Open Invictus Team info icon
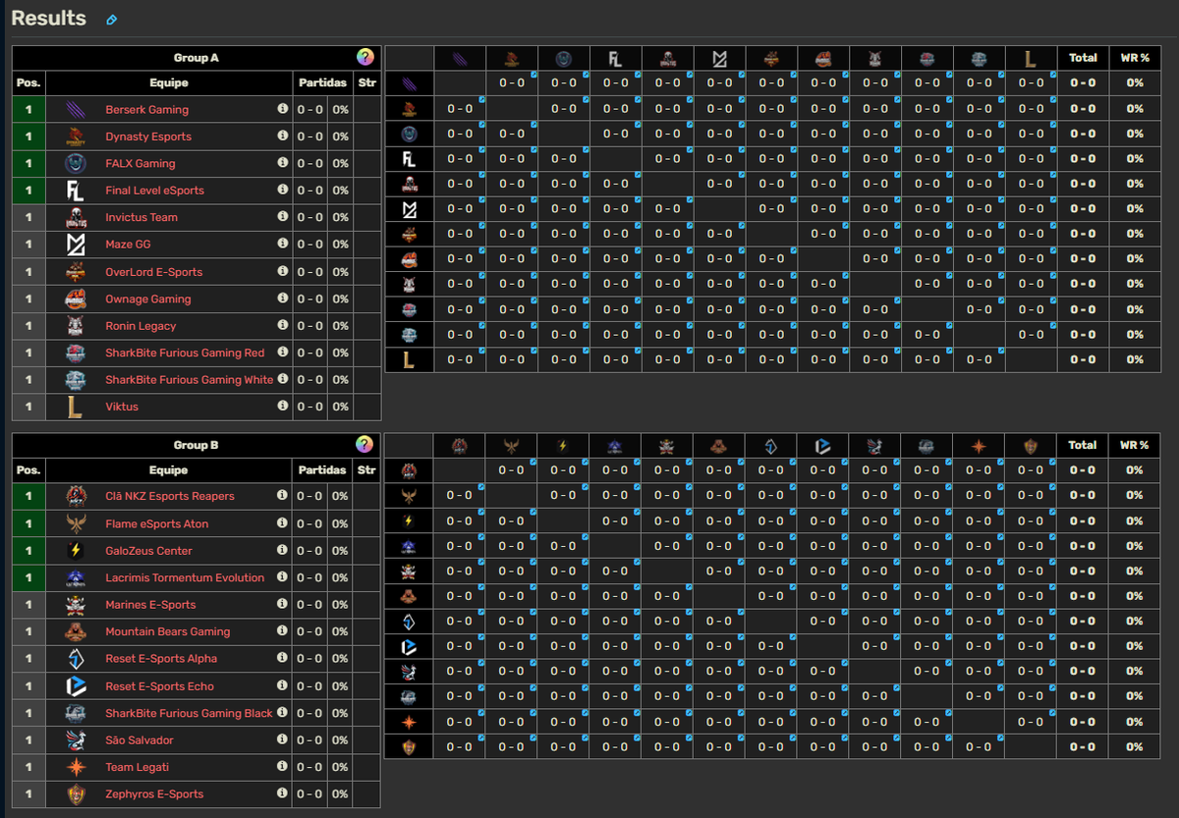The image size is (1179, 818). pyautogui.click(x=283, y=217)
